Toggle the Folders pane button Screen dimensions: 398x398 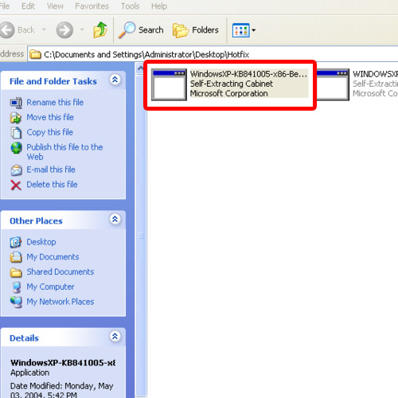pyautogui.click(x=196, y=30)
